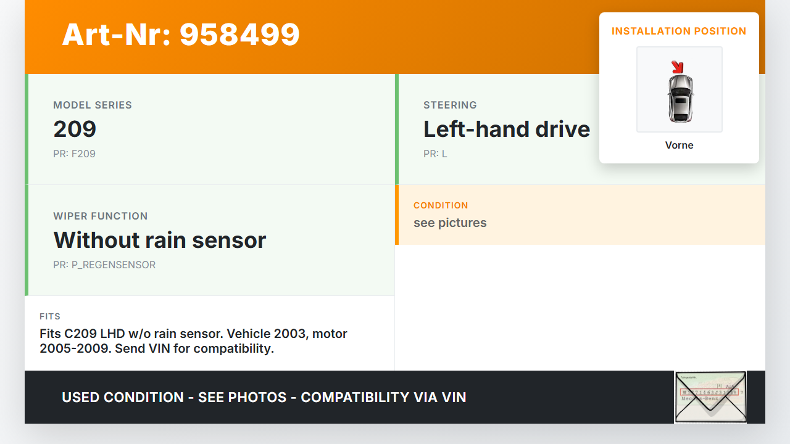Click the Without rain sensor value
The width and height of the screenshot is (790, 444).
[160, 240]
